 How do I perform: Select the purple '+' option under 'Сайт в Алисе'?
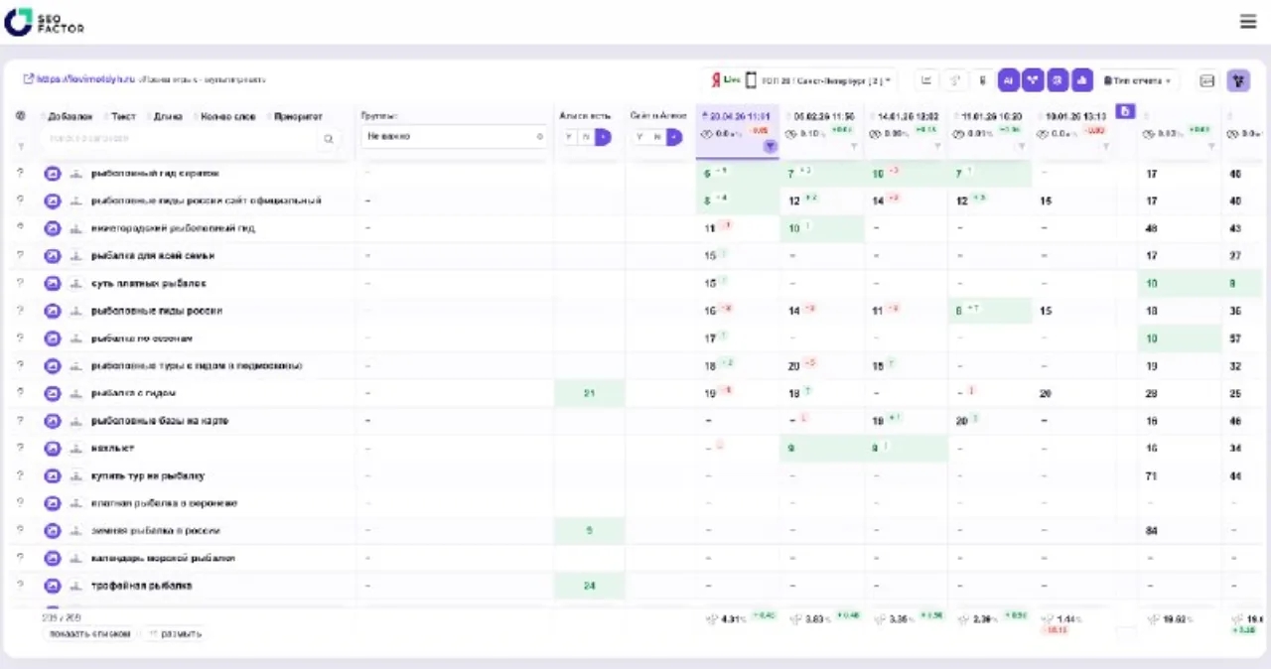674,137
